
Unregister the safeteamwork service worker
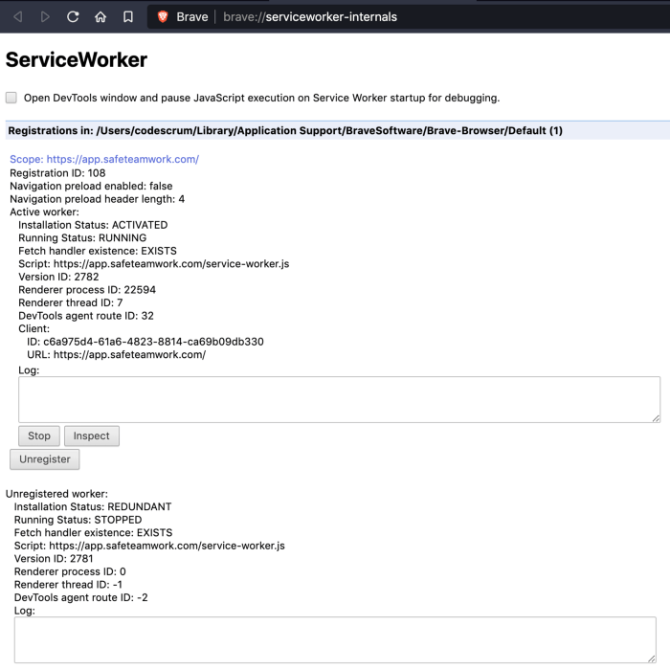click(45, 459)
